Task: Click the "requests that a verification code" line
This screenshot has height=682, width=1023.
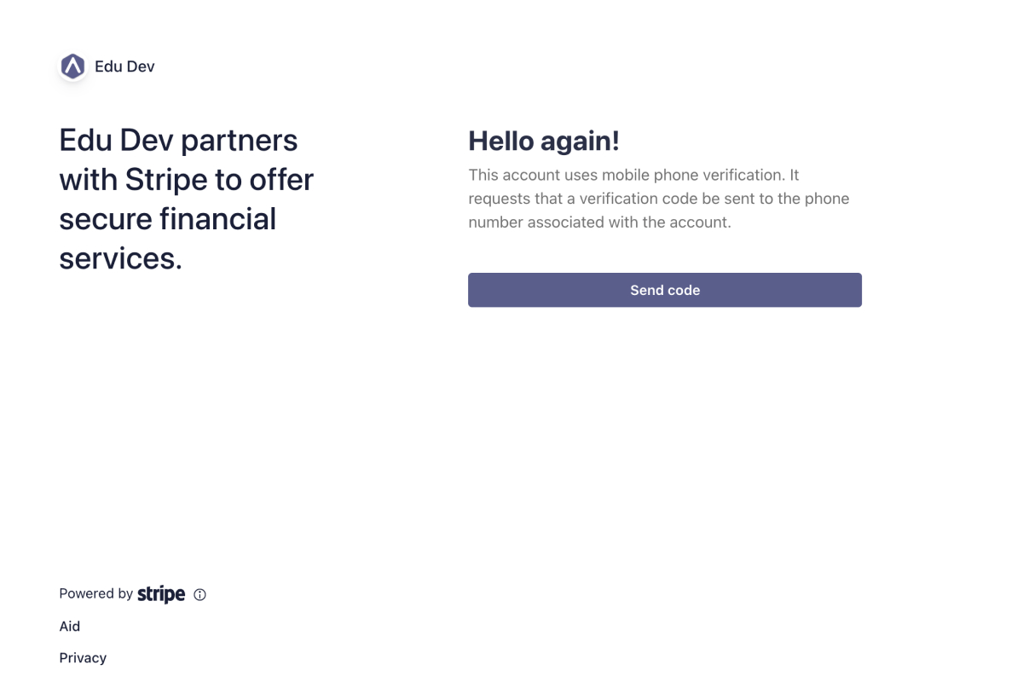Action: click(597, 199)
